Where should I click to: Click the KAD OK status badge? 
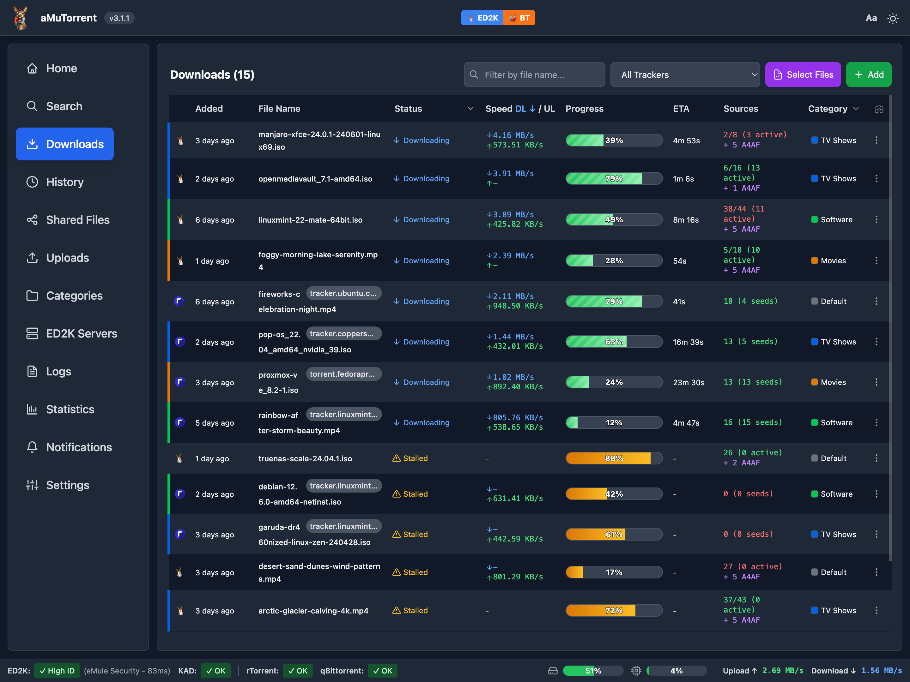click(215, 671)
